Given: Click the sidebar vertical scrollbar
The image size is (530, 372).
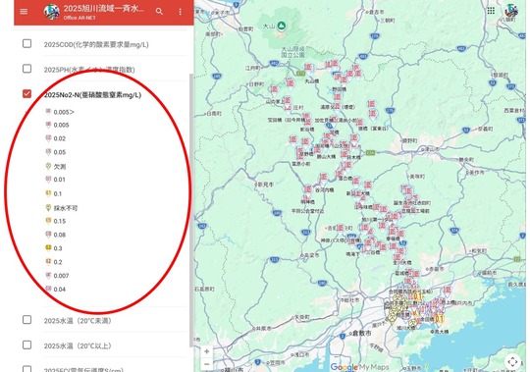Looking at the screenshot, I should pyautogui.click(x=191, y=209).
